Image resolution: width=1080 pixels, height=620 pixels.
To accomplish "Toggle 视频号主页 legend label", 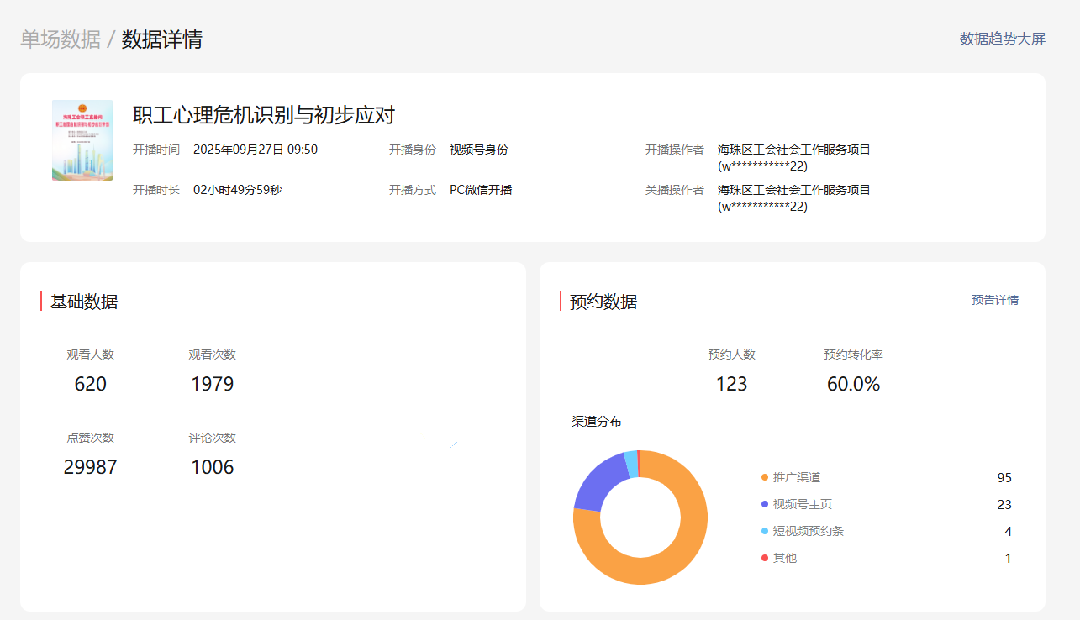I will [802, 504].
